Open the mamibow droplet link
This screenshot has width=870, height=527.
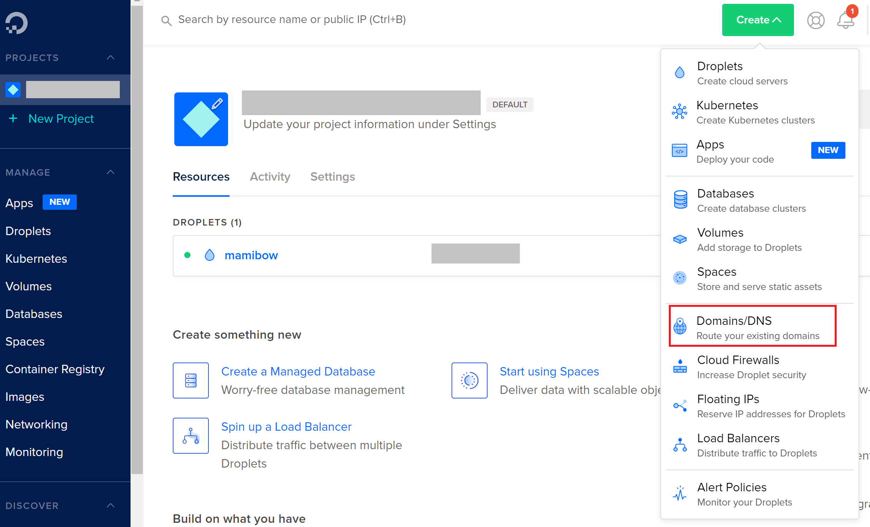point(251,255)
